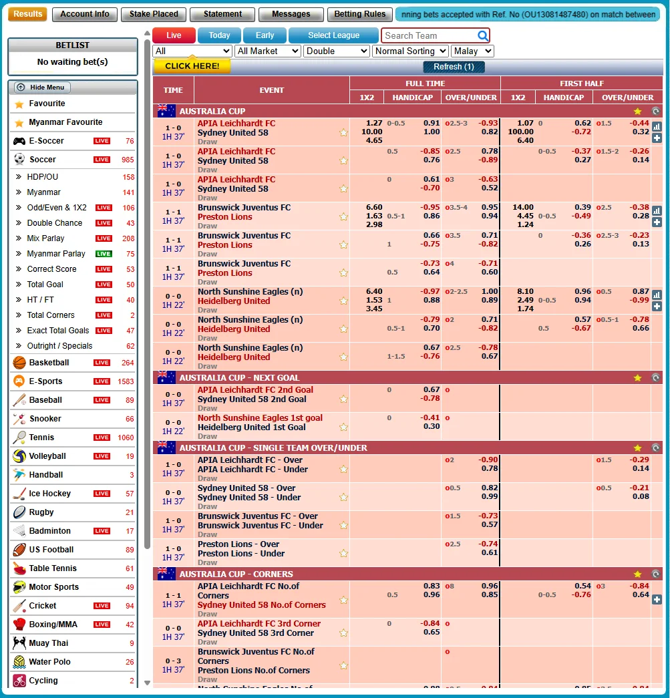Viewport: 670px width, 698px height.
Task: Expand more markets for APIA Leichhardt match
Action: [x=657, y=138]
